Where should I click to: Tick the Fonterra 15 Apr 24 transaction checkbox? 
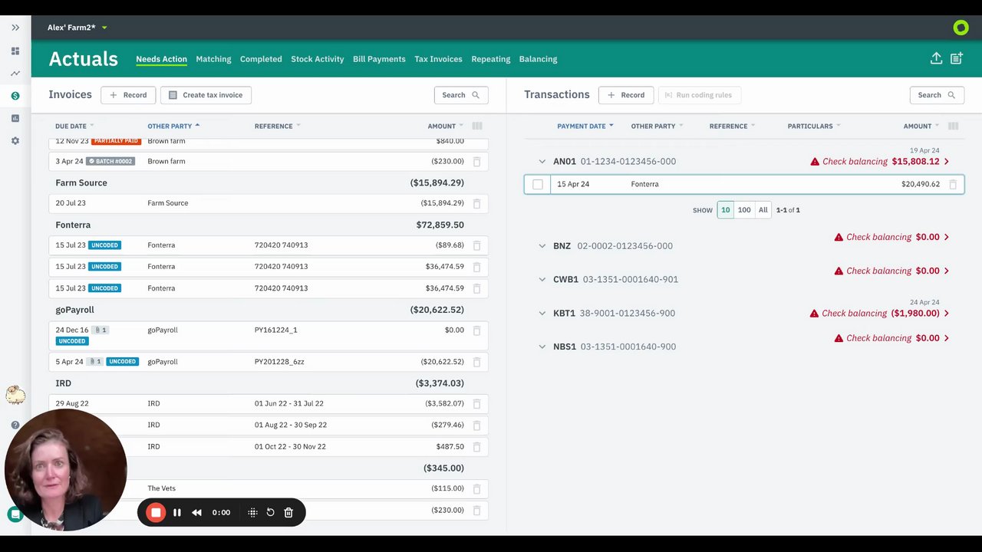(x=538, y=184)
